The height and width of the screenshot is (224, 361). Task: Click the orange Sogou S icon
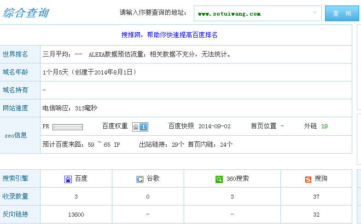pos(308,179)
